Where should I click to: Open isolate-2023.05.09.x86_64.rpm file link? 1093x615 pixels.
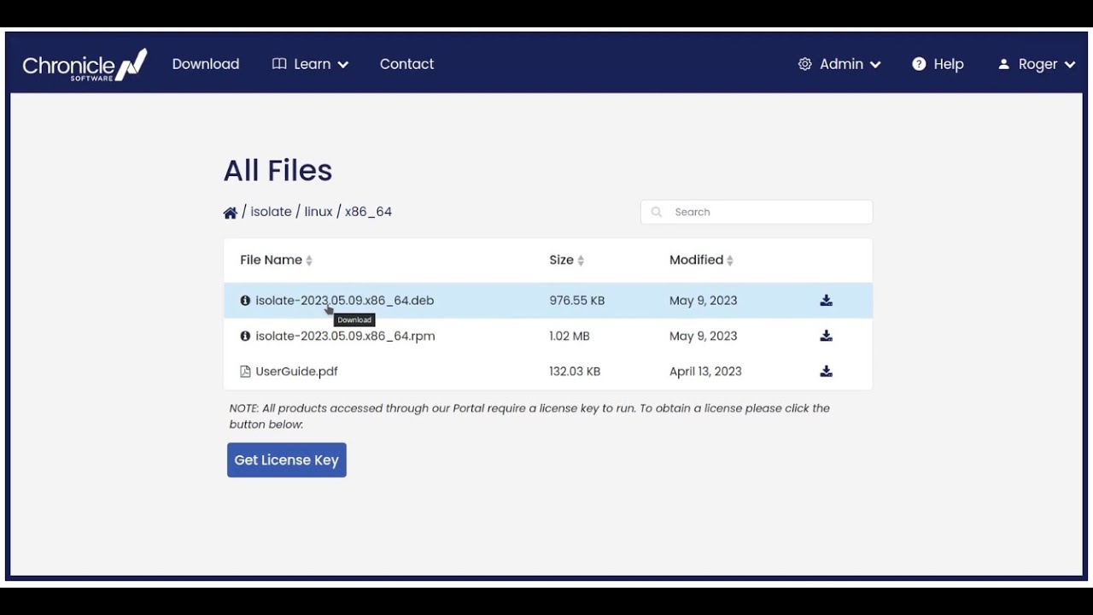345,336
